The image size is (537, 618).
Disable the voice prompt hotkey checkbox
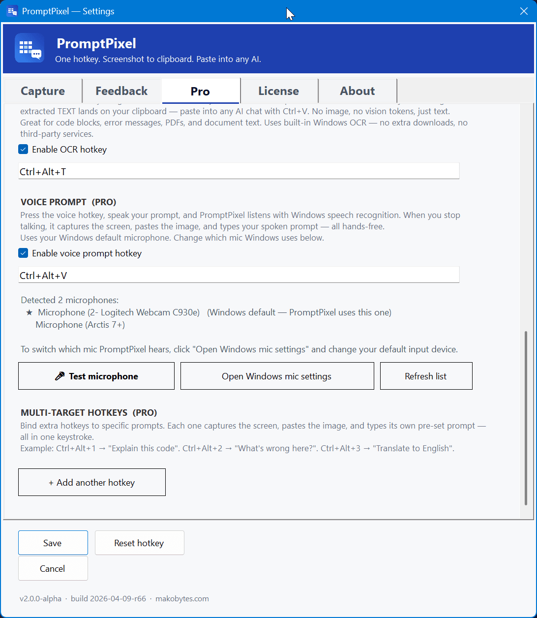click(x=23, y=253)
